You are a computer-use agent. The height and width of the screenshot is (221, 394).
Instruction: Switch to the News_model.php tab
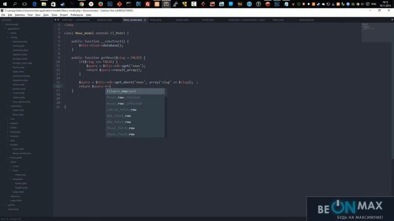[132, 20]
